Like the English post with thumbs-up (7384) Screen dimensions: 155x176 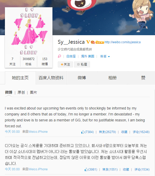83,132
